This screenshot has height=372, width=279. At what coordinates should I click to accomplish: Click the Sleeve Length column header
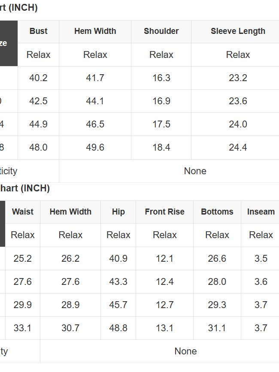(238, 31)
